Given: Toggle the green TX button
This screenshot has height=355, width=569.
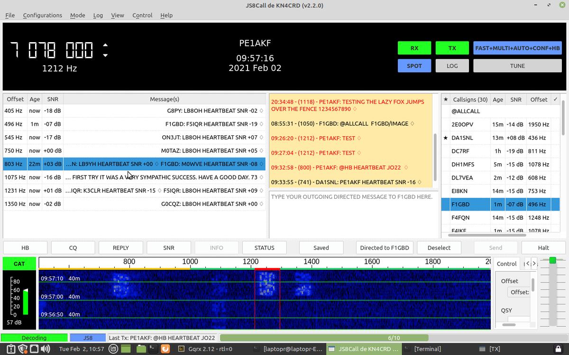Looking at the screenshot, I should pos(452,48).
